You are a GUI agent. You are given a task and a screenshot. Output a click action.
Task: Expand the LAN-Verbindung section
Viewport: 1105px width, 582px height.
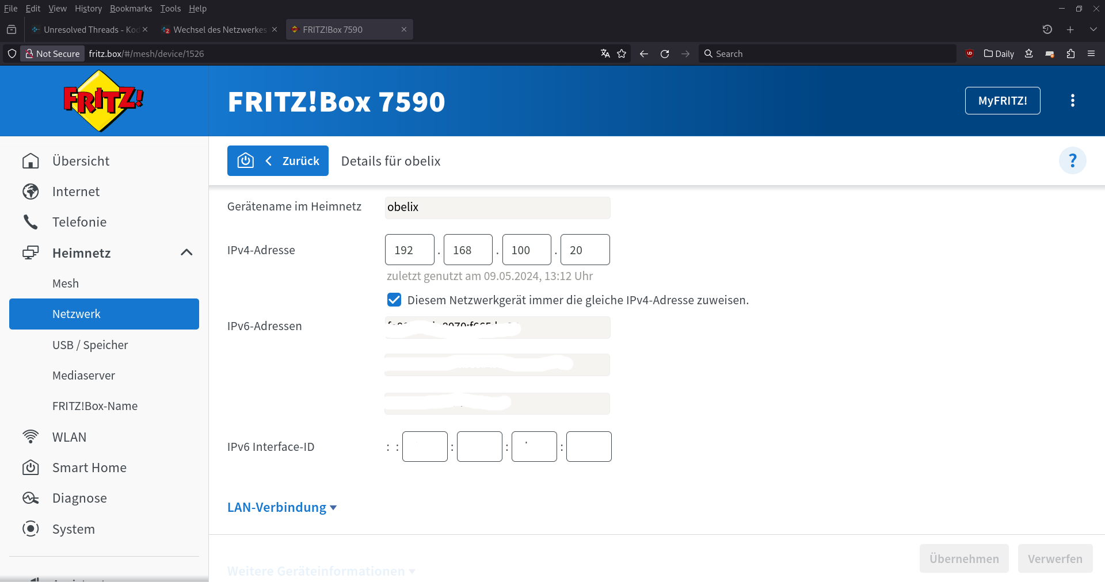click(x=282, y=507)
